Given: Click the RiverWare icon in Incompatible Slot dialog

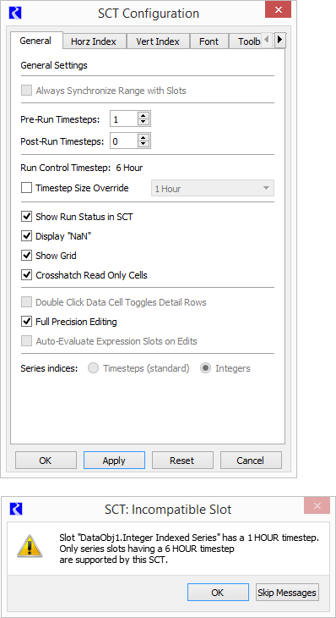Looking at the screenshot, I should point(16,509).
